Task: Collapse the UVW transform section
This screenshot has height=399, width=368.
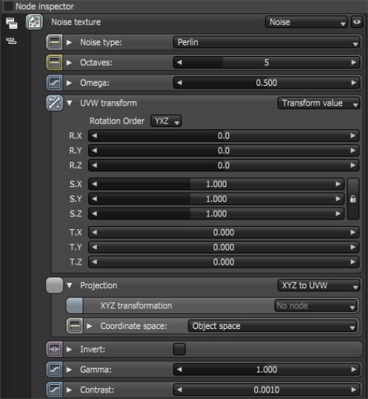Action: [x=69, y=103]
